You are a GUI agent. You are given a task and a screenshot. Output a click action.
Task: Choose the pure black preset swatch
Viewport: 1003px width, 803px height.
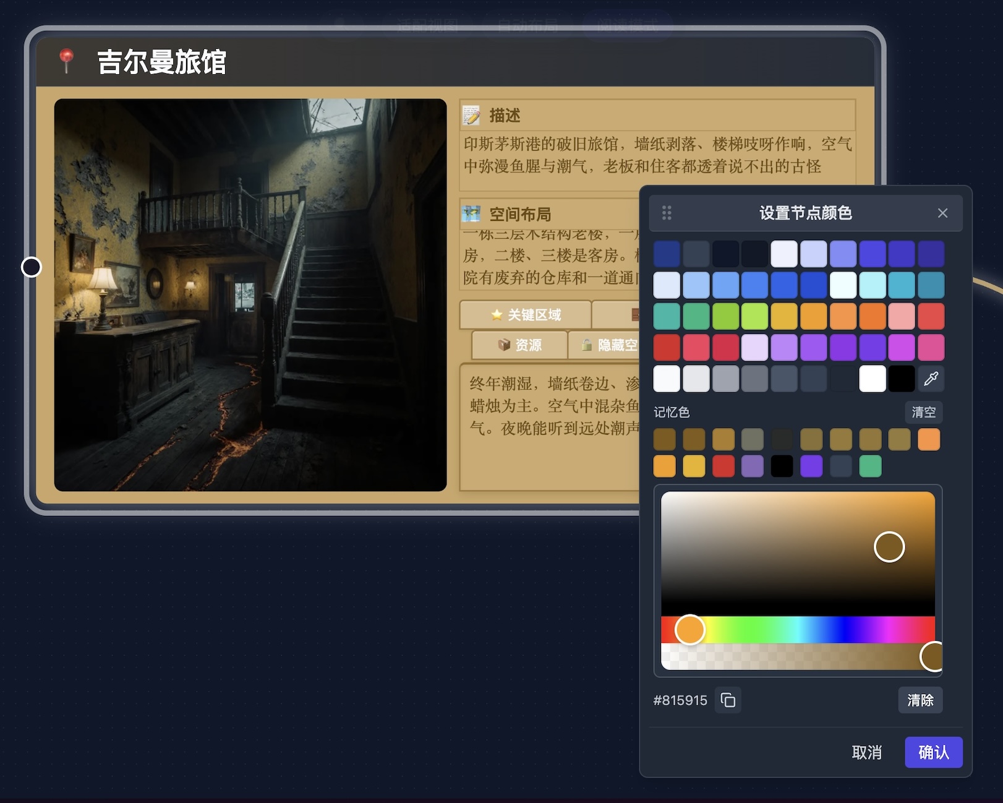902,379
